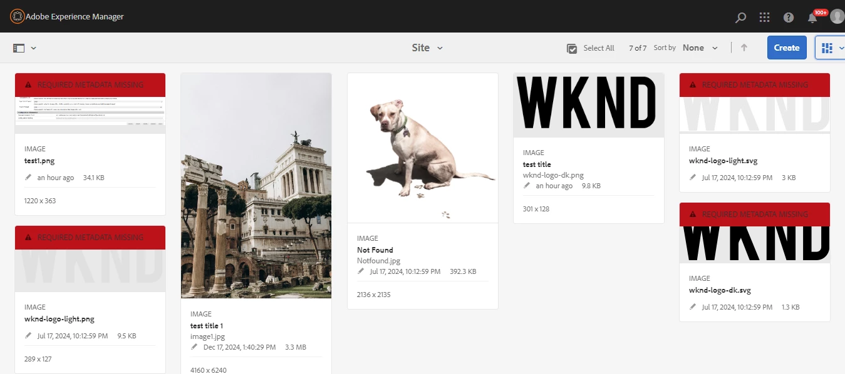
Task: Click the 1.3 KB file size
Action: (x=791, y=307)
